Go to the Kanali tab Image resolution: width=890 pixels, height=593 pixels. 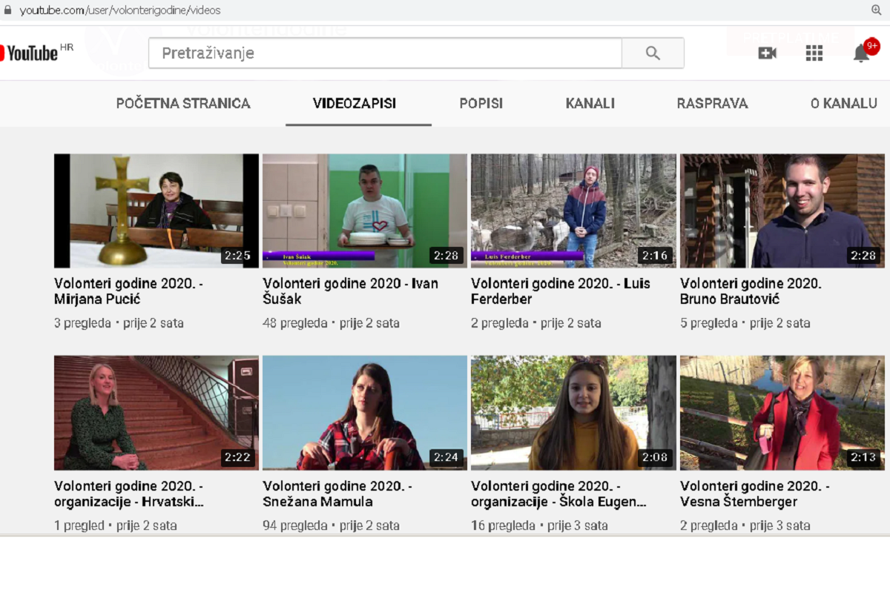pyautogui.click(x=590, y=104)
